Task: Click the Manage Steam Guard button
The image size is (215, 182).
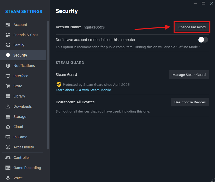Action: (189, 75)
